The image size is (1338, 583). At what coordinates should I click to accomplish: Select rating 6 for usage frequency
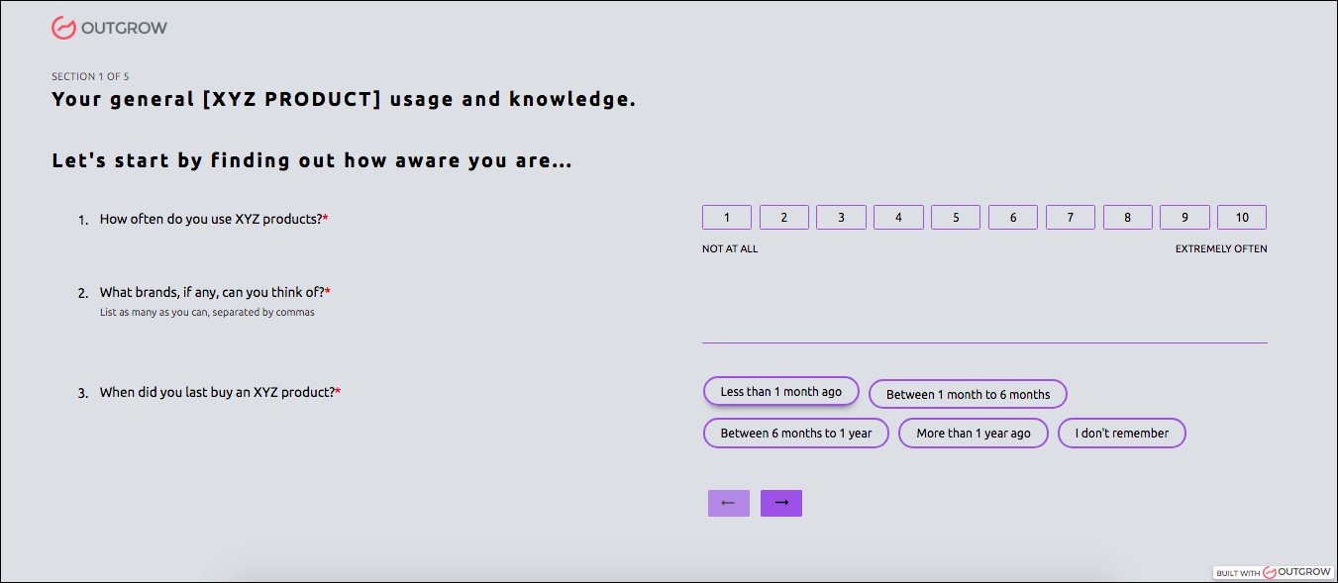pos(1013,218)
